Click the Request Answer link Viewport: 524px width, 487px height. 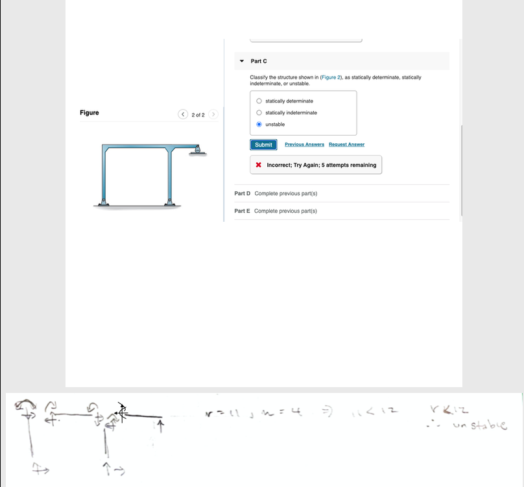point(346,144)
